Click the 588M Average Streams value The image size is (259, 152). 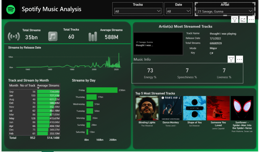point(112,37)
